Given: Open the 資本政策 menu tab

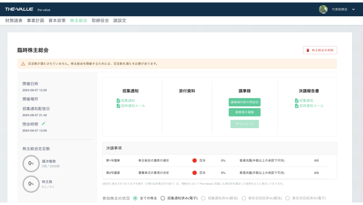Looking at the screenshot, I should coord(57,20).
